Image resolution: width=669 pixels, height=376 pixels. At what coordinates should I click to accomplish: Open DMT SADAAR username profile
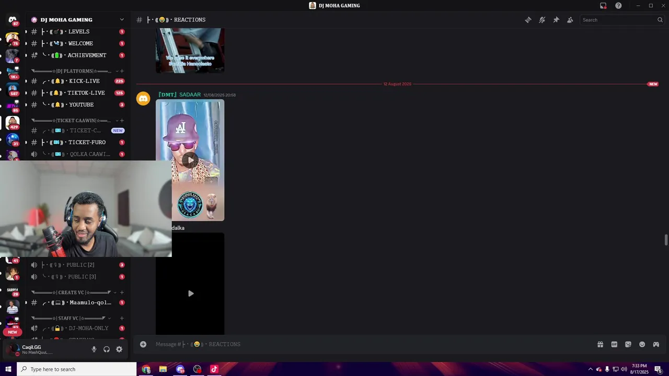(x=179, y=95)
